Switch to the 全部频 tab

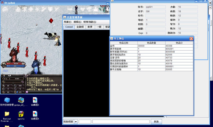click(x=80, y=27)
